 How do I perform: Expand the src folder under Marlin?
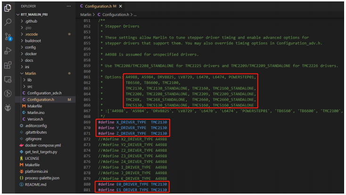(x=29, y=87)
